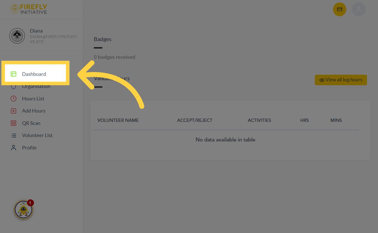Open the chatbot assistant with notification badge
Image resolution: width=378 pixels, height=233 pixels.
click(23, 210)
